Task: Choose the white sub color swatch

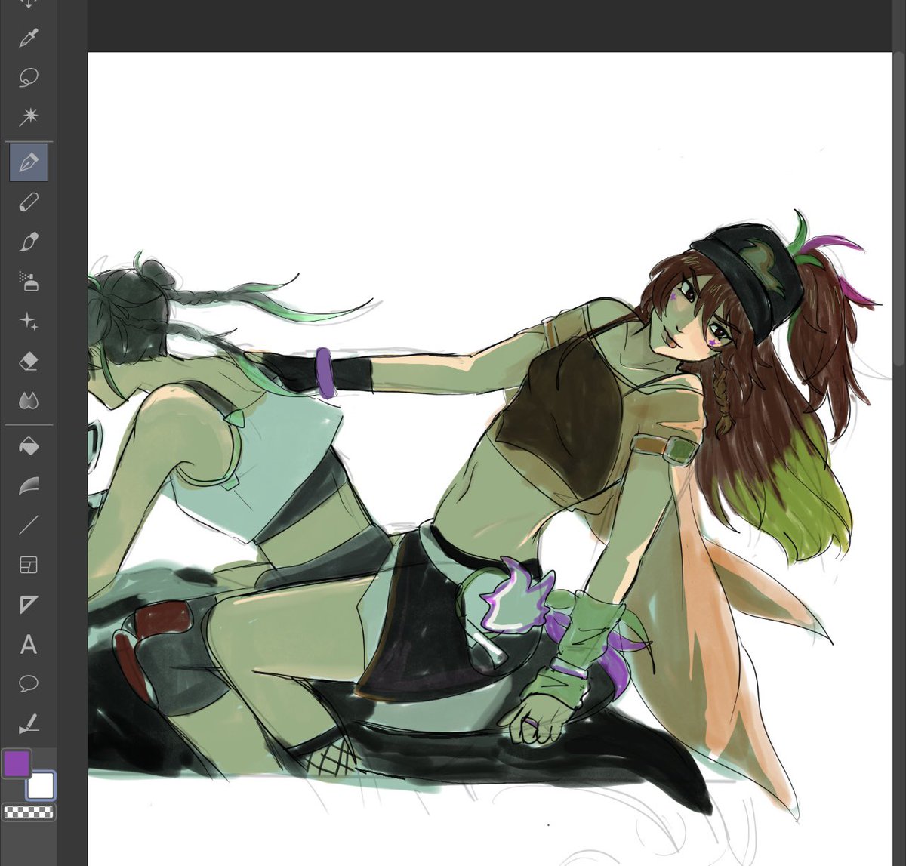Action: (42, 786)
